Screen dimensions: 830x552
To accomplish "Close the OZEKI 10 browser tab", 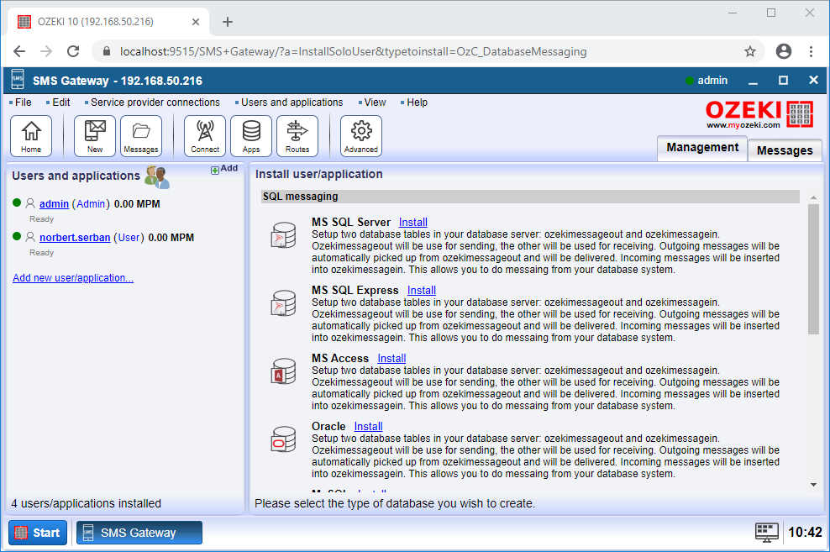I will tap(196, 22).
